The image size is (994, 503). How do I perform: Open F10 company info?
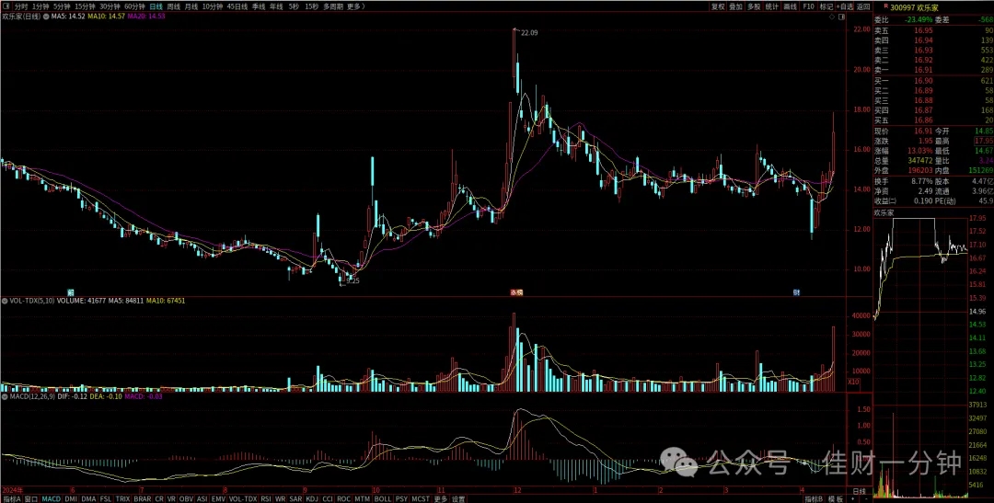808,6
